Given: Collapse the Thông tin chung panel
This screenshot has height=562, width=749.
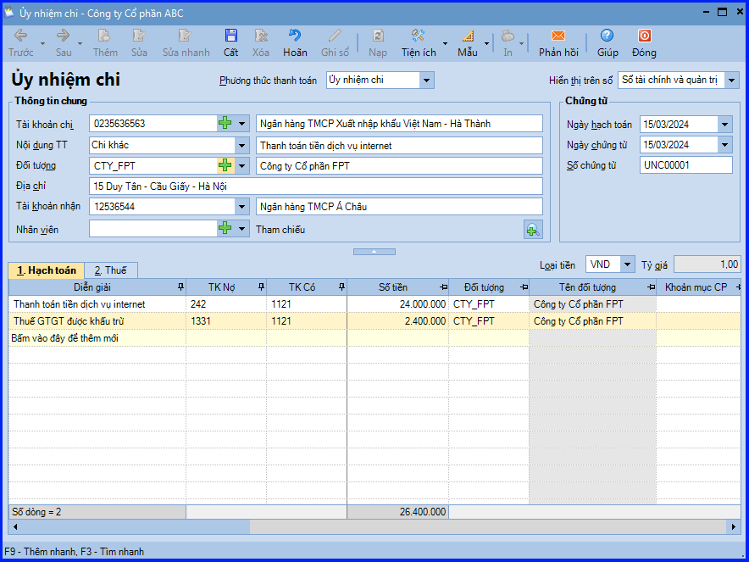Looking at the screenshot, I should point(374,252).
